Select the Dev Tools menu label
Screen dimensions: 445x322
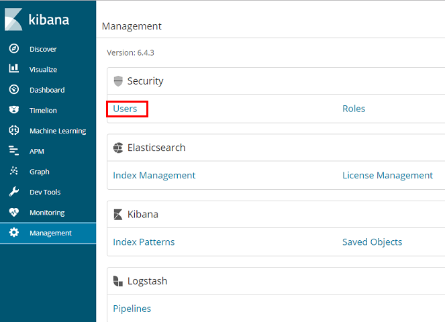45,192
